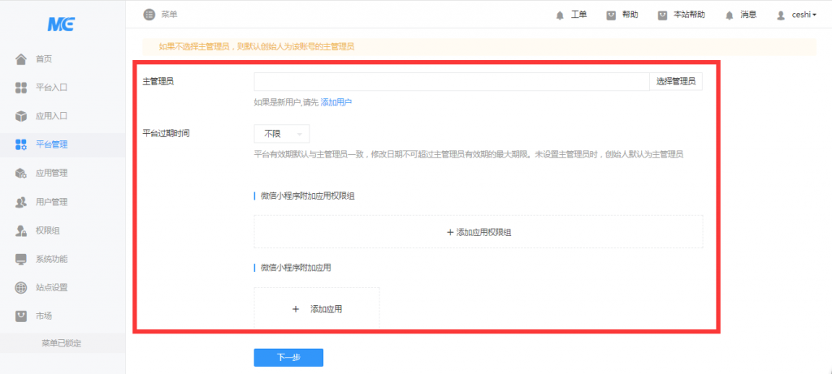The width and height of the screenshot is (832, 374).
Task: Click the 主管理员 input field
Action: (x=451, y=81)
